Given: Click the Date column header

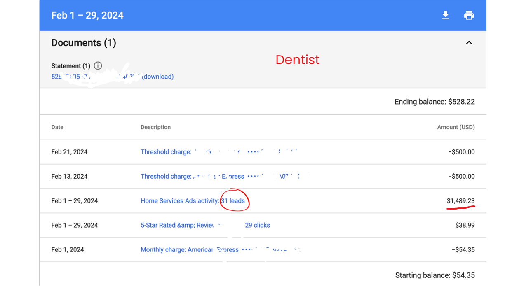Looking at the screenshot, I should (57, 127).
